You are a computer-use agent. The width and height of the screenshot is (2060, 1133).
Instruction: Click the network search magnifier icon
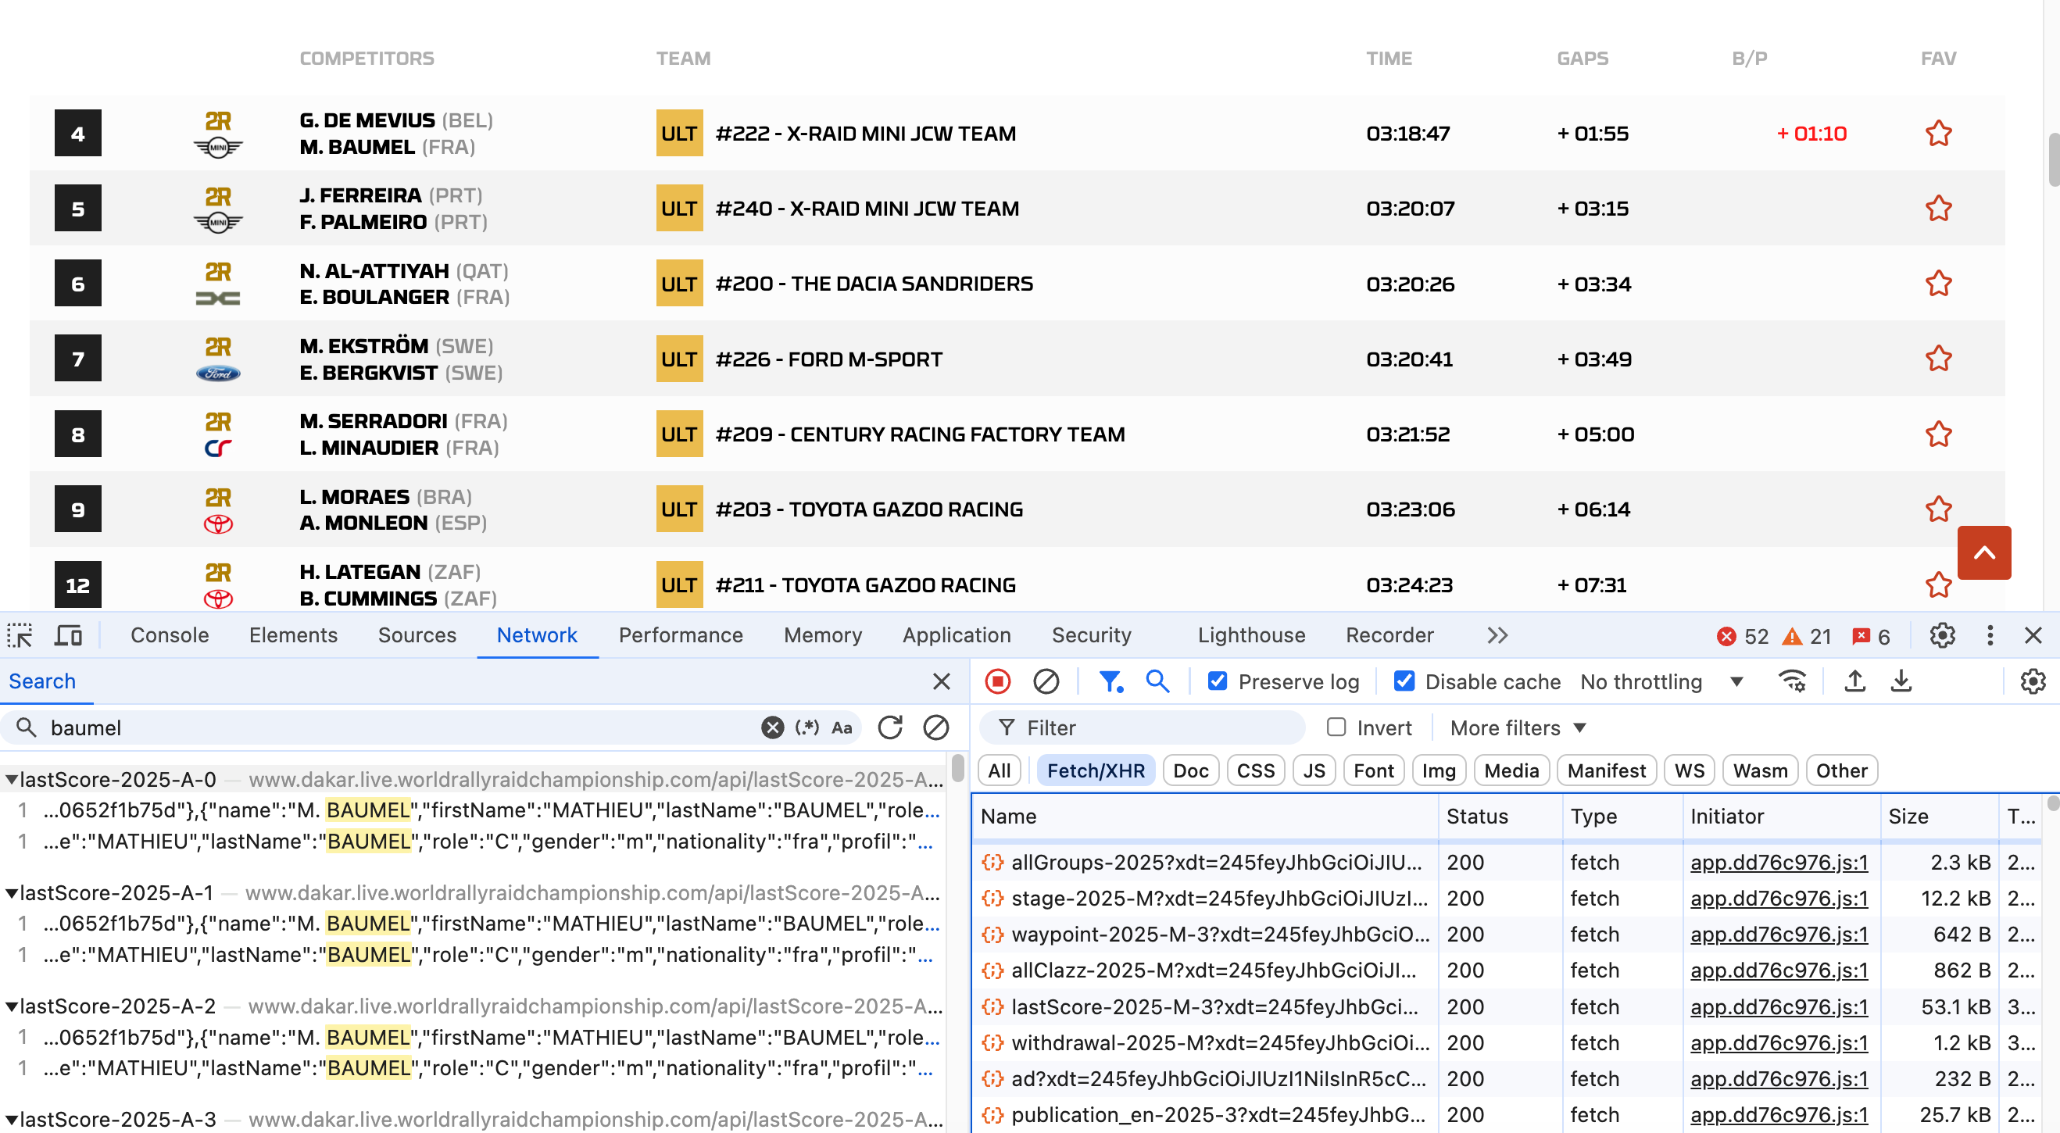1157,681
